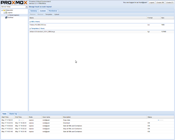175x140 pixels.
Task: Click the Proxmox logo
Action: (14, 2)
